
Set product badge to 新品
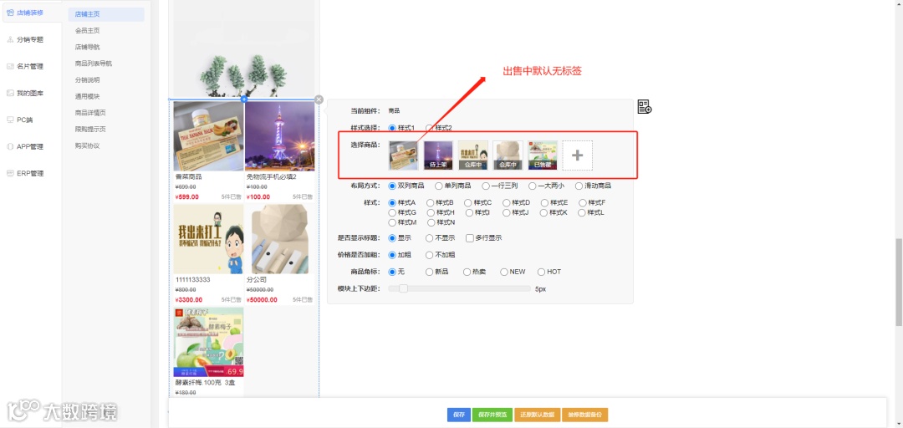tap(429, 272)
